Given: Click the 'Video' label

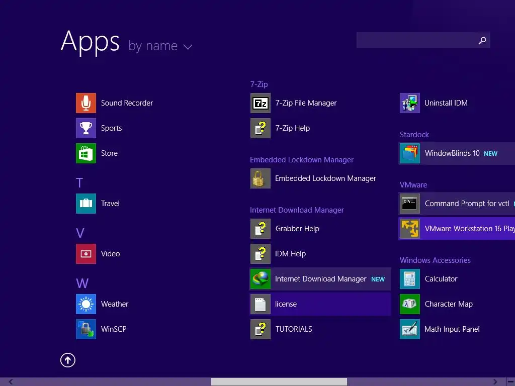Looking at the screenshot, I should (110, 254).
